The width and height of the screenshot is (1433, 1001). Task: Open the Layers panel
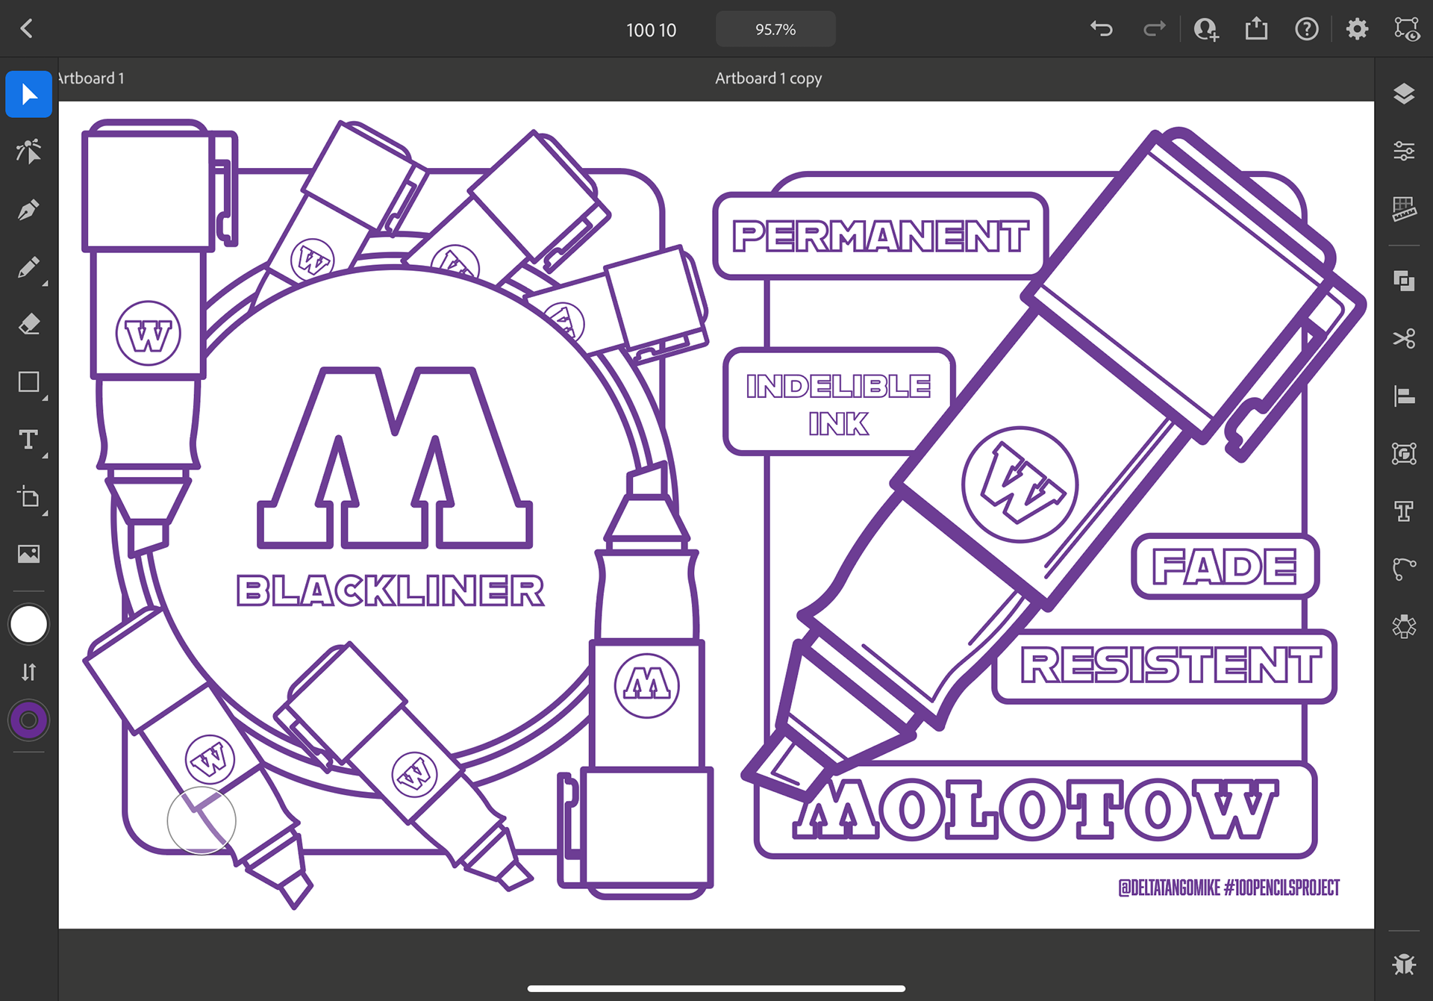click(x=1404, y=94)
